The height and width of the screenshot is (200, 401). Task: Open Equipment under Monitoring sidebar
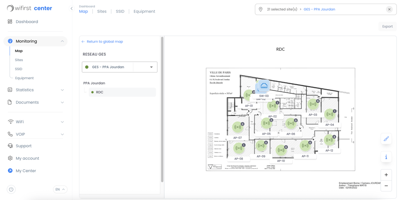[x=24, y=78]
